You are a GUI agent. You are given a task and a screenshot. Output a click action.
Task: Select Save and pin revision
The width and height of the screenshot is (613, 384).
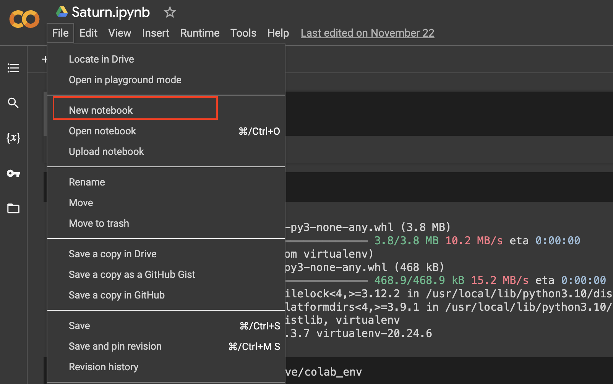166,346
